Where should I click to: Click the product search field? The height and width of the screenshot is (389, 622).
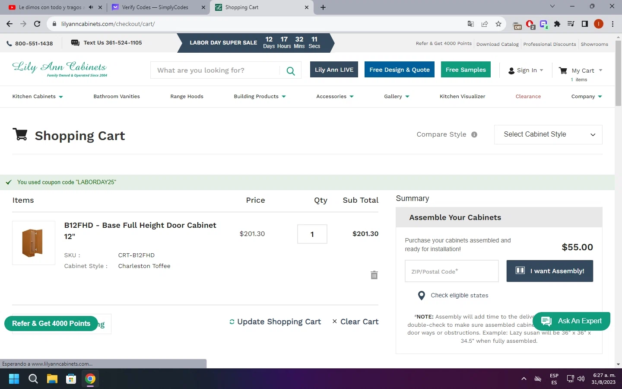click(x=215, y=70)
